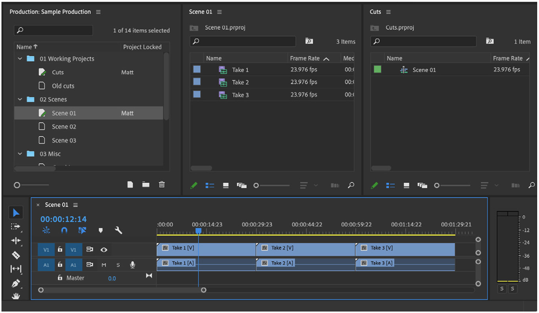
Task: Toggle timeline snapping magnet
Action: (x=64, y=230)
